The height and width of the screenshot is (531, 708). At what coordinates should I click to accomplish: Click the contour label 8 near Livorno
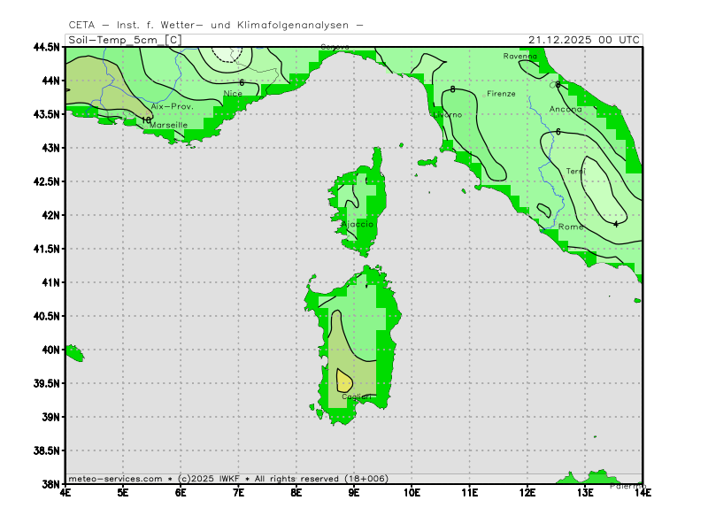click(x=453, y=89)
